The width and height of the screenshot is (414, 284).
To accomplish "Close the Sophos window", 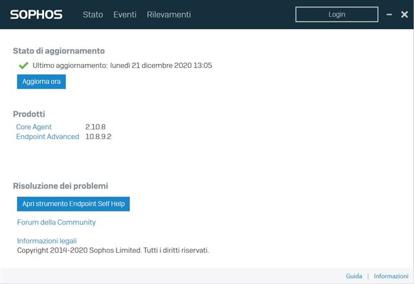I will pos(404,14).
